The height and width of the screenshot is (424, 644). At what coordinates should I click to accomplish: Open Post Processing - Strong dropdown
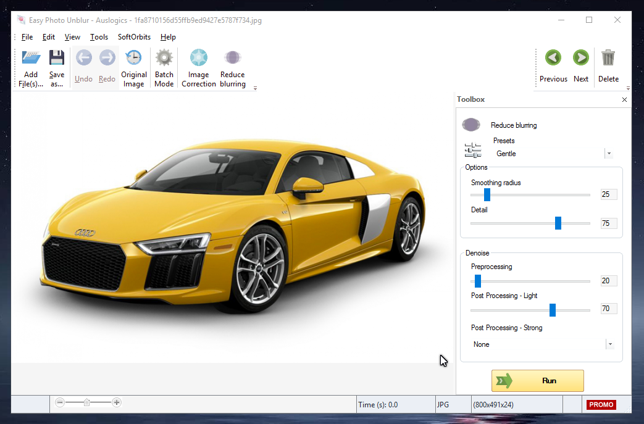click(x=610, y=344)
